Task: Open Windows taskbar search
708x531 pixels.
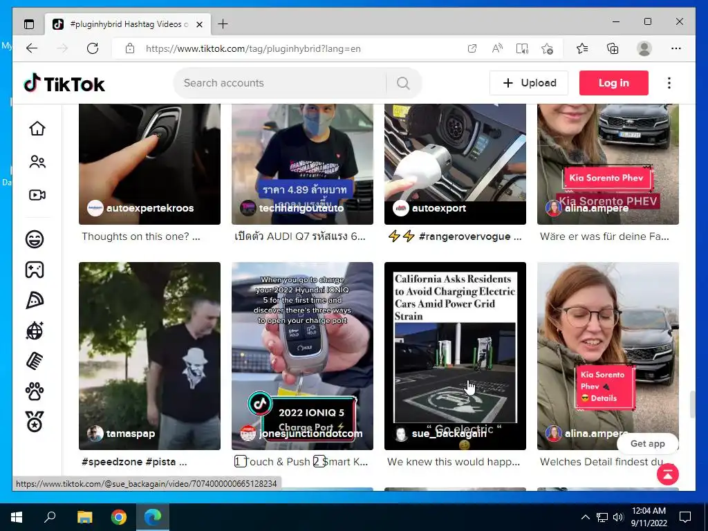Action: (x=50, y=517)
